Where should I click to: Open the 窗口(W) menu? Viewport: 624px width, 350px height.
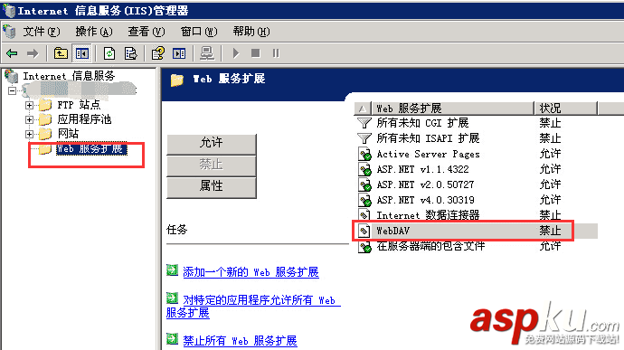click(199, 32)
